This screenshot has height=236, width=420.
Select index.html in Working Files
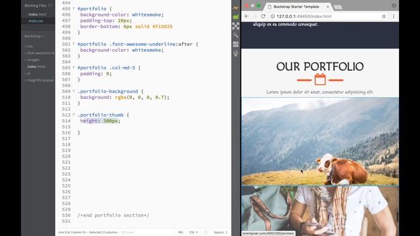[37, 14]
